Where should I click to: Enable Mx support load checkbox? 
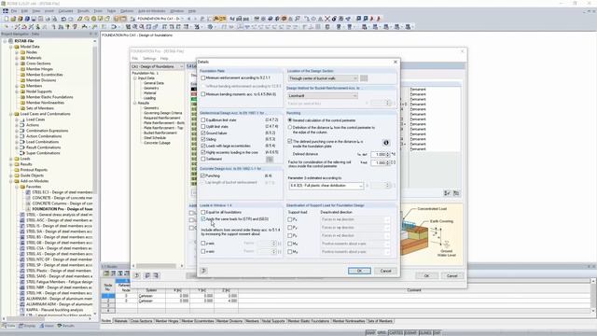(290, 244)
